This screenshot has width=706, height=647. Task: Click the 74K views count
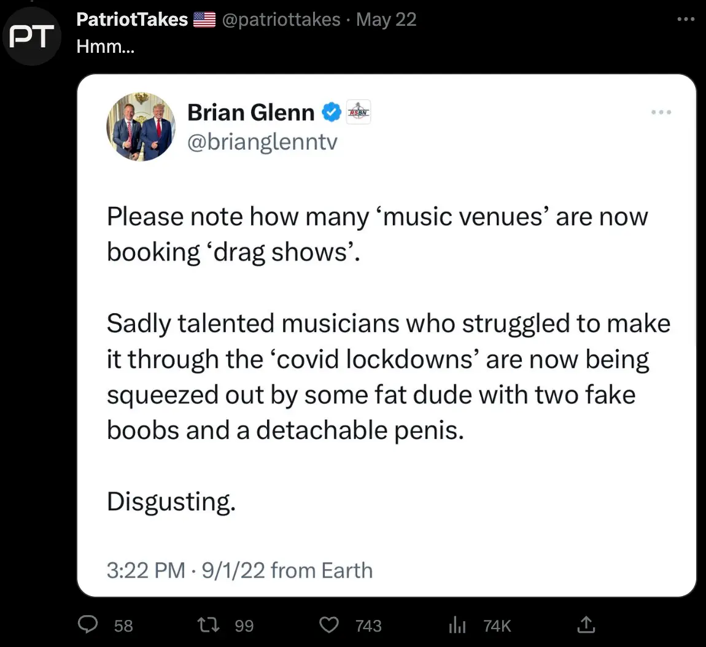(497, 625)
